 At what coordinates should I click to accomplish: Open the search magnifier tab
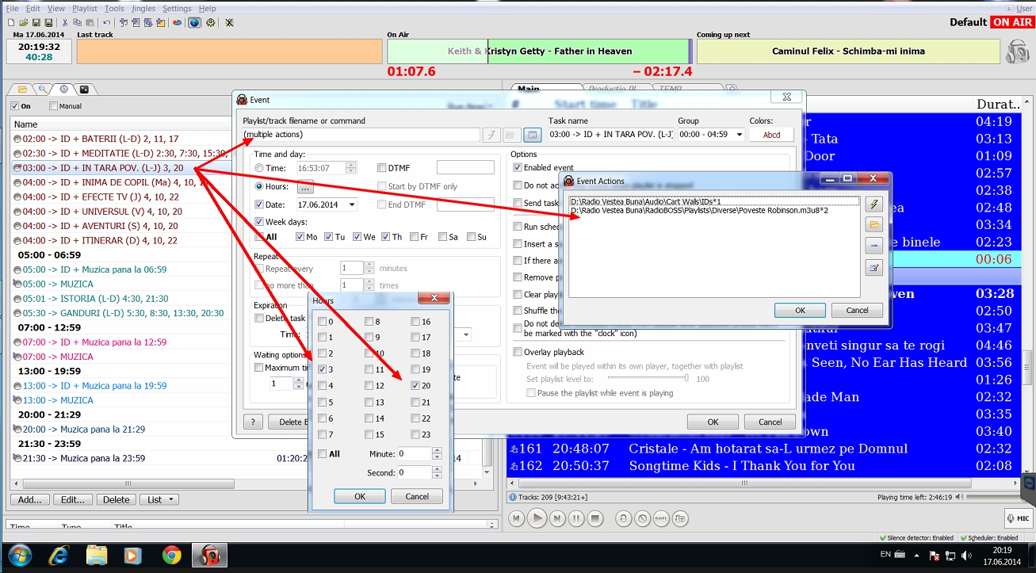coord(43,89)
